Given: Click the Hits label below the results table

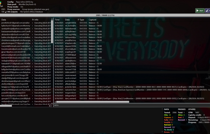Looking at the screenshot, I should coord(56,105).
